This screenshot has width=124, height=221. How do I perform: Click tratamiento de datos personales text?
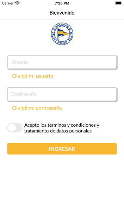click(58, 131)
